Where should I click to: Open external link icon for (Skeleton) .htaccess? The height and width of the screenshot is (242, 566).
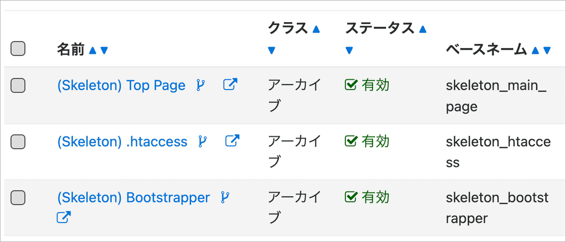tap(232, 141)
